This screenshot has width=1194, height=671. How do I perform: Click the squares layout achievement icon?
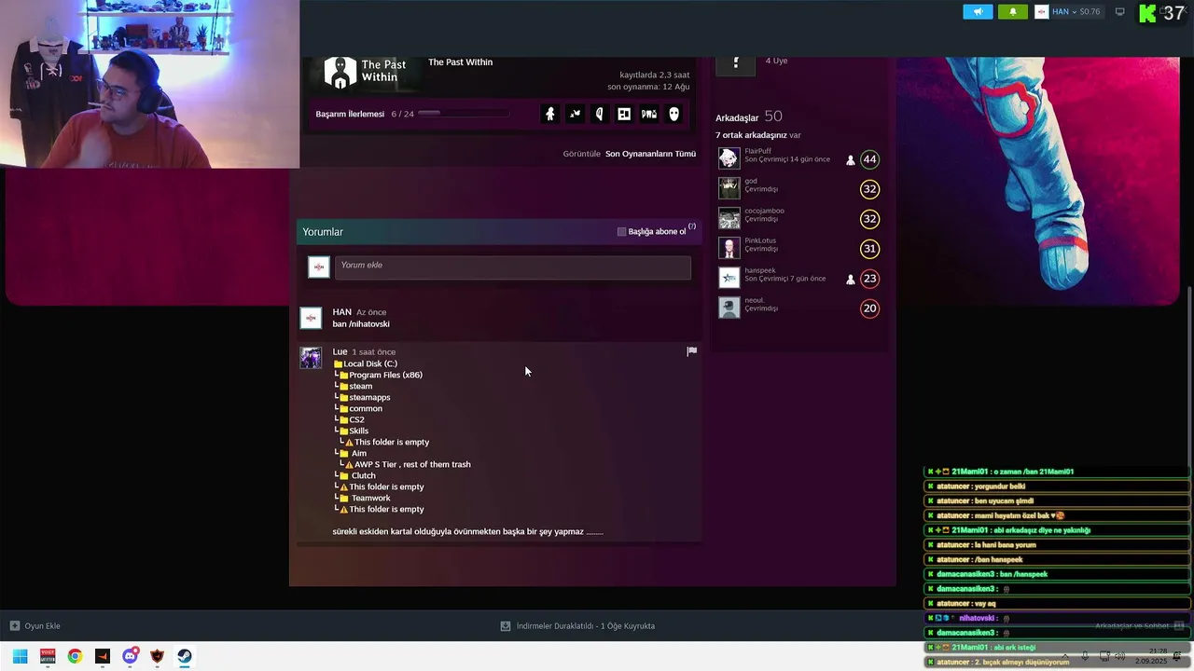coord(624,114)
